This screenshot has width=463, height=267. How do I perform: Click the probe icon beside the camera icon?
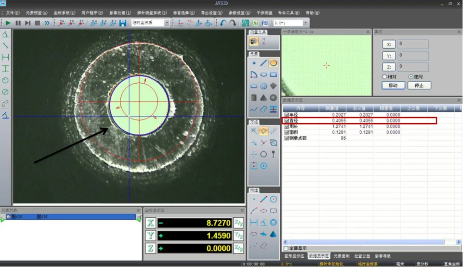click(264, 41)
